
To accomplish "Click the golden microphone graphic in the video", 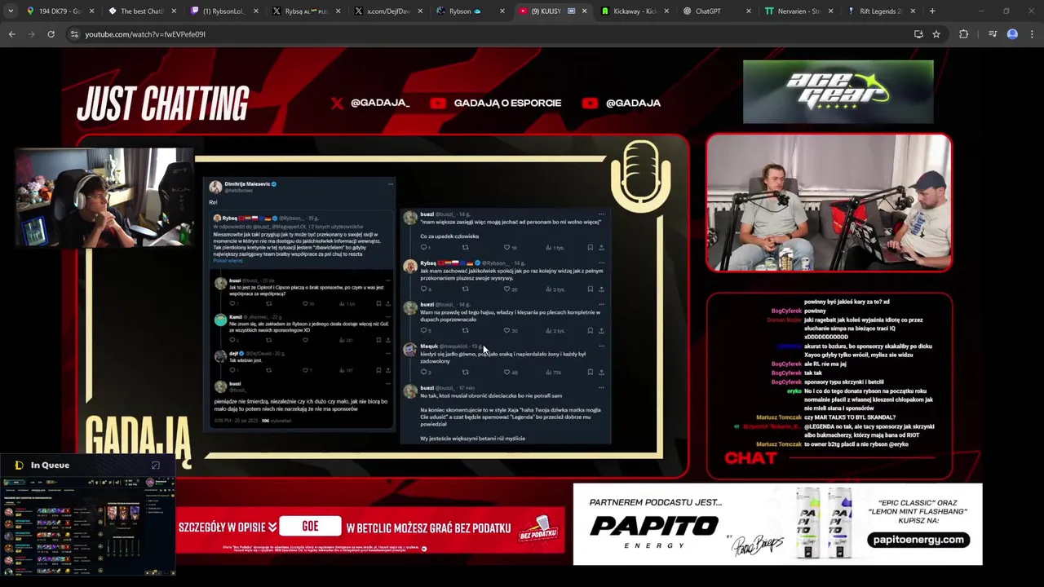I will (641, 177).
